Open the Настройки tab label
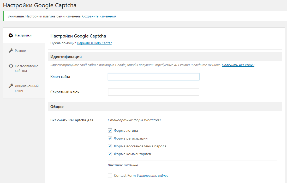The height and width of the screenshot is (183, 287). pos(23,35)
